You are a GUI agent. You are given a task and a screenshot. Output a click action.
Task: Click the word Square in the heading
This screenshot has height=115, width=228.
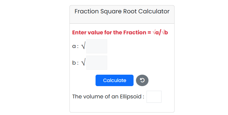click(110, 11)
